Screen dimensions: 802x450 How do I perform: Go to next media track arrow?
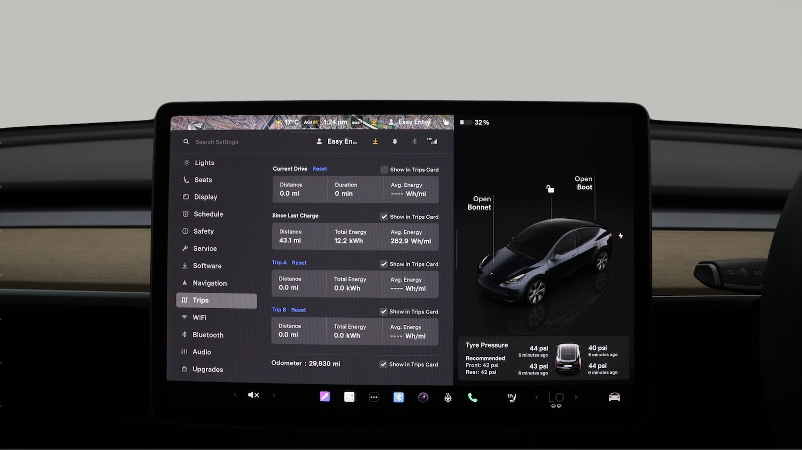274,395
